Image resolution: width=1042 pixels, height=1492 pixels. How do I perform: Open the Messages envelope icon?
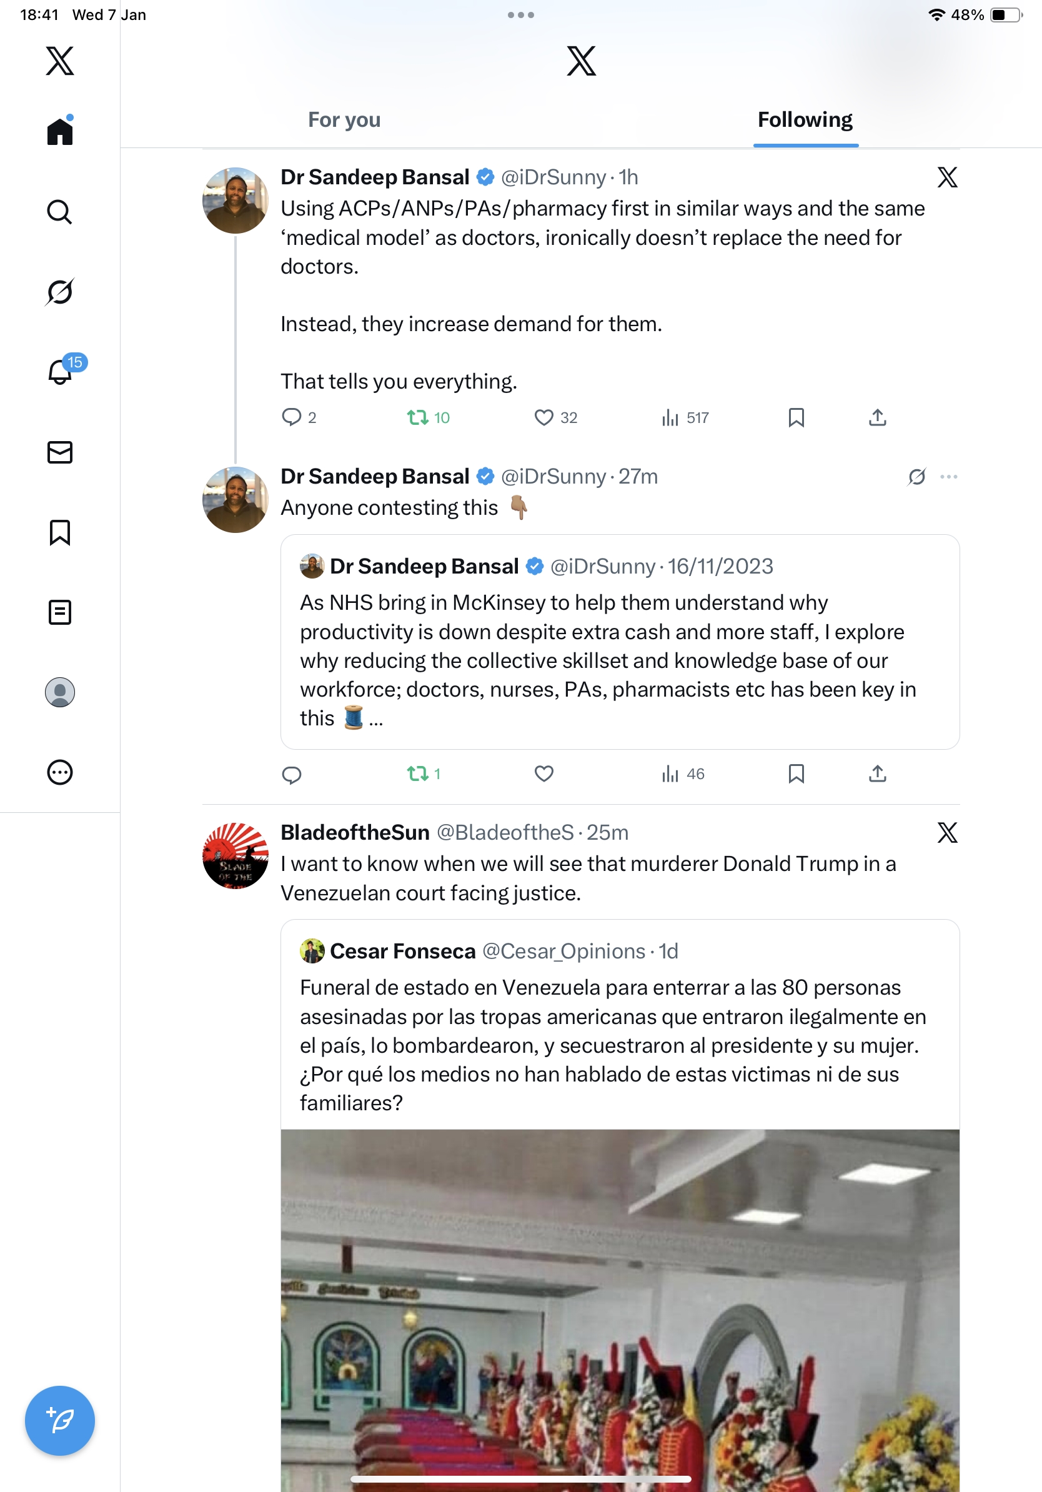point(60,452)
